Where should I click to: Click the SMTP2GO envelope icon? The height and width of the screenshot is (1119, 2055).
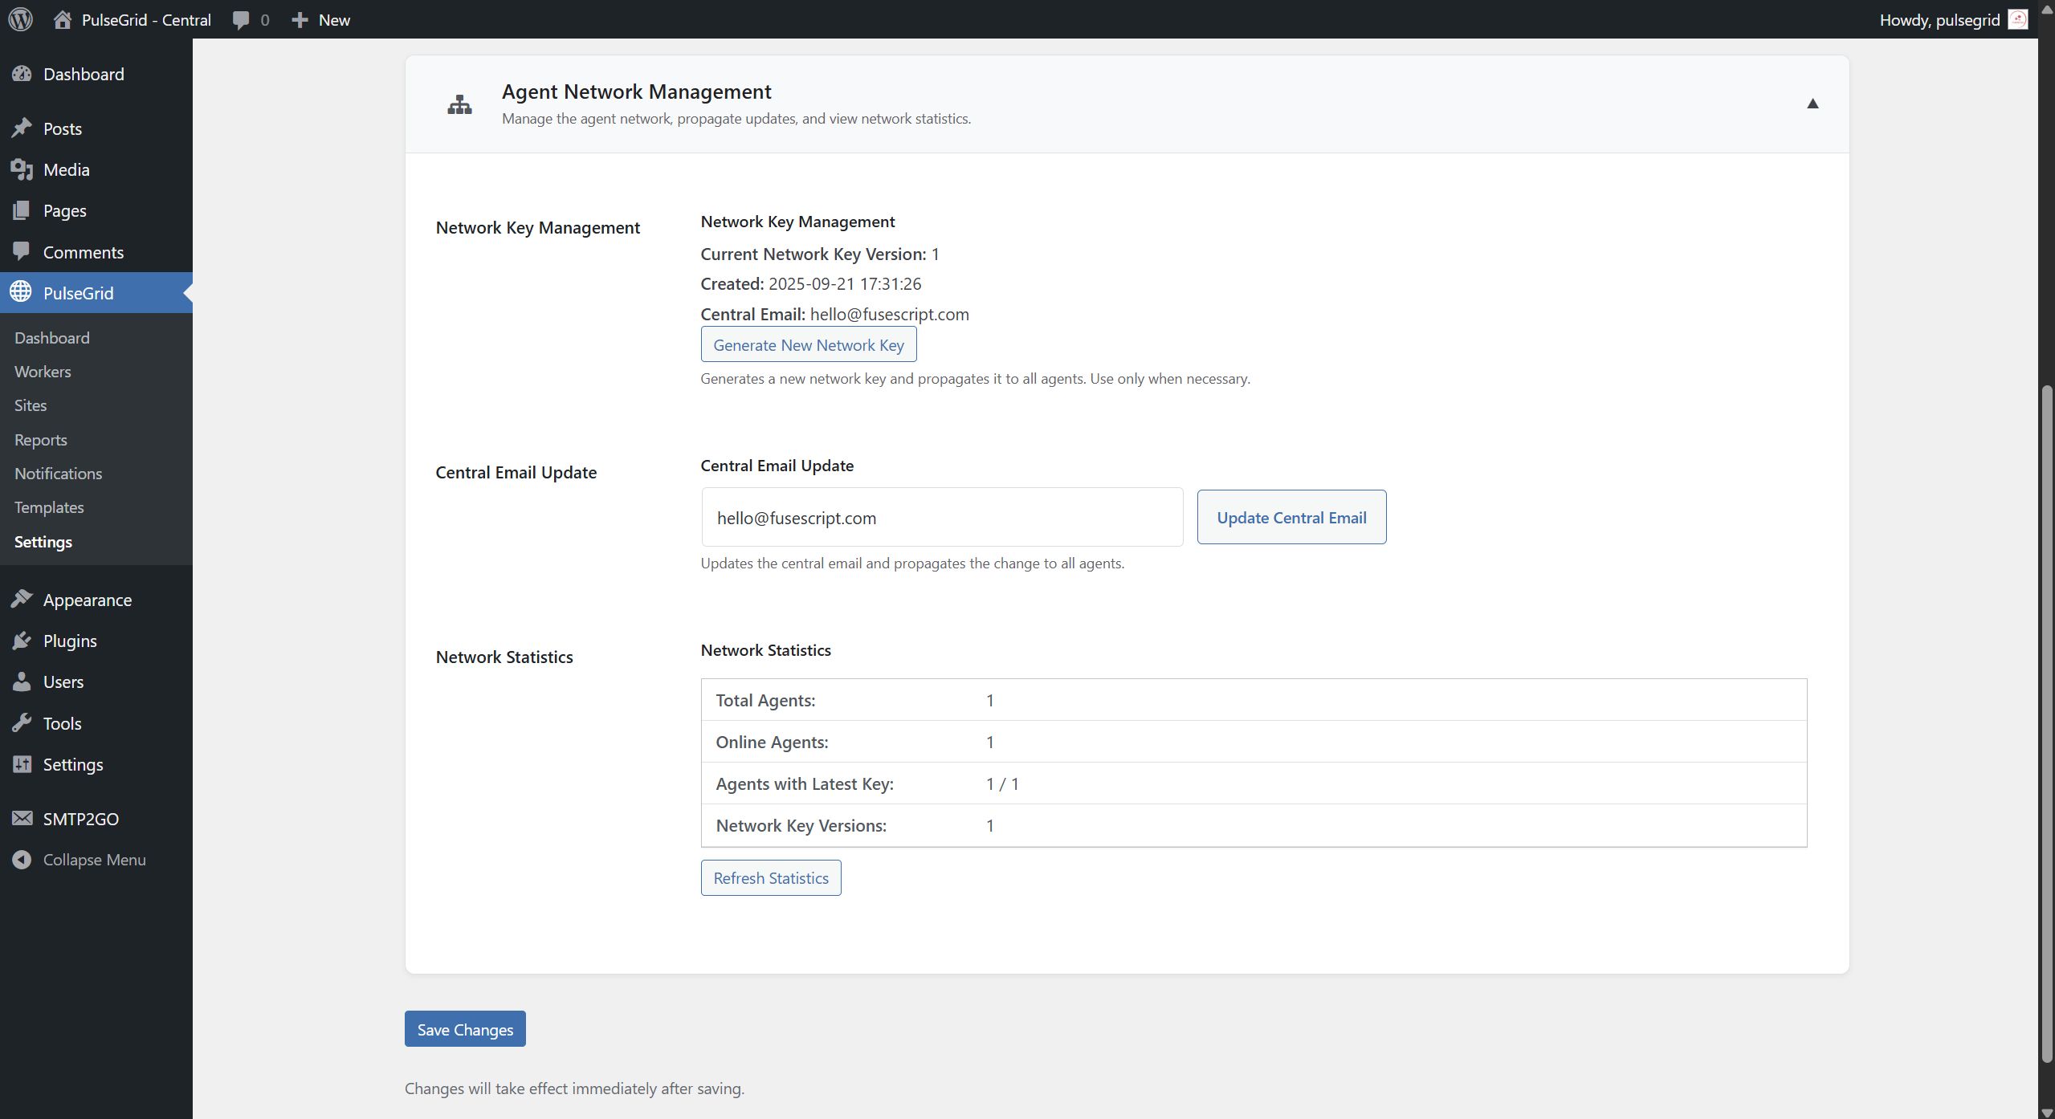pyautogui.click(x=22, y=819)
